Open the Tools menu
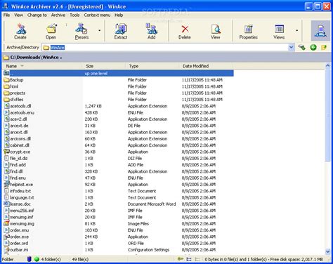This screenshot has width=333, height=264. (x=74, y=15)
